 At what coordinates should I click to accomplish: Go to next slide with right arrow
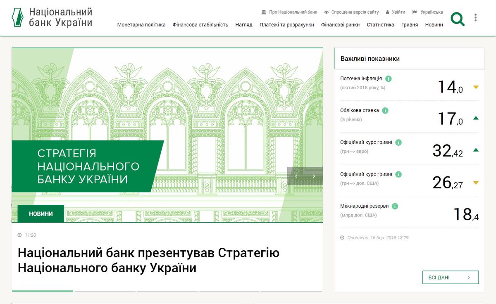coord(314,176)
